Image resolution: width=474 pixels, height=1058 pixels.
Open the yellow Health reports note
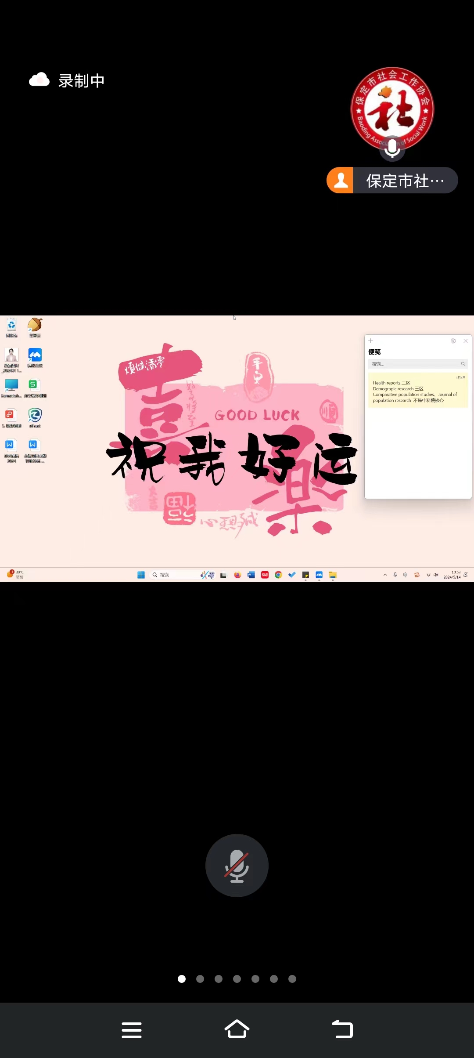pyautogui.click(x=418, y=390)
